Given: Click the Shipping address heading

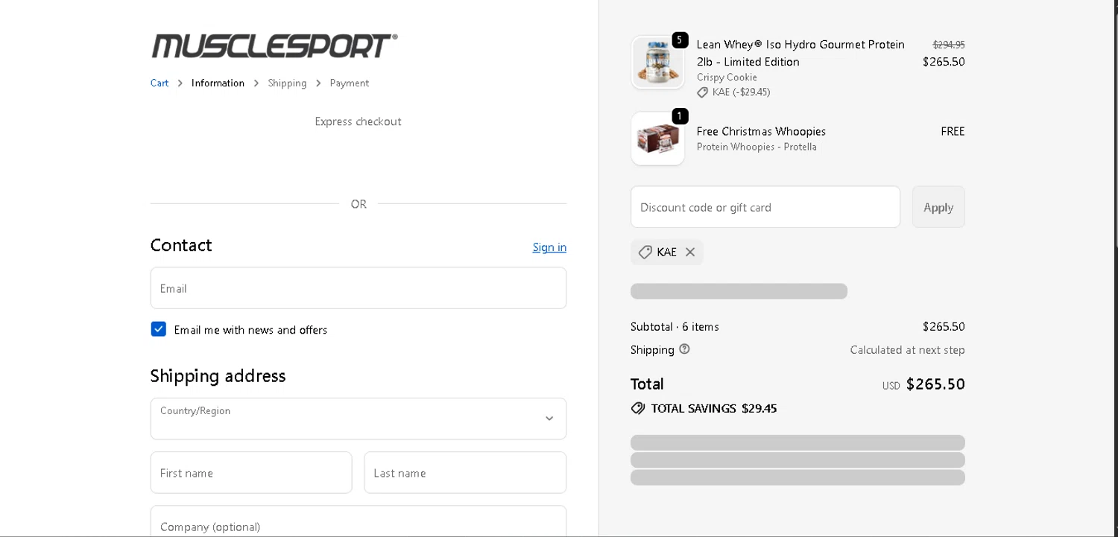Looking at the screenshot, I should (218, 375).
